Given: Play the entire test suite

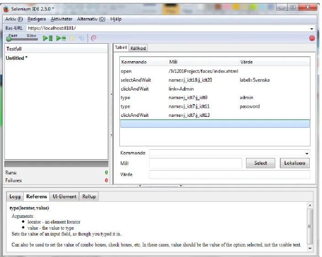Looking at the screenshot, I should (48, 38).
